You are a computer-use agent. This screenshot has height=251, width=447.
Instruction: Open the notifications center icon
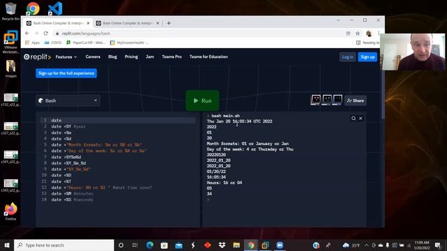[x=438, y=245]
